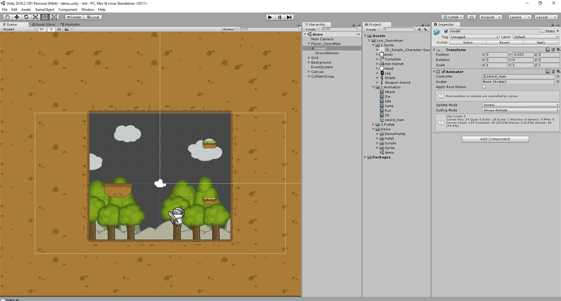This screenshot has width=561, height=301.
Task: Click the Pause button in the toolbar
Action: coord(280,17)
